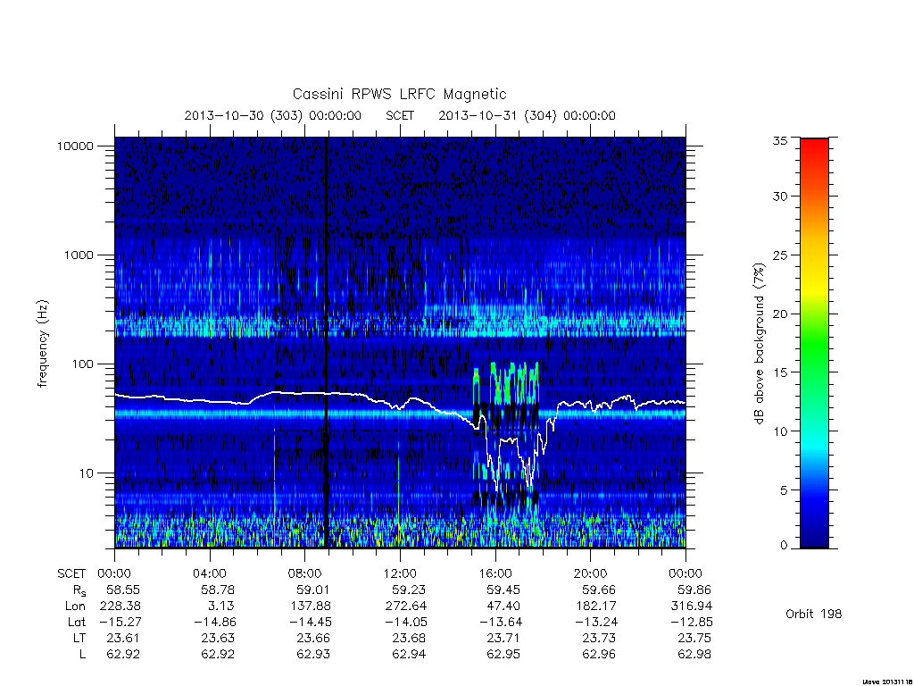This screenshot has height=686, width=914.
Task: Click the 'dB above background (7%)' label
Action: (759, 344)
